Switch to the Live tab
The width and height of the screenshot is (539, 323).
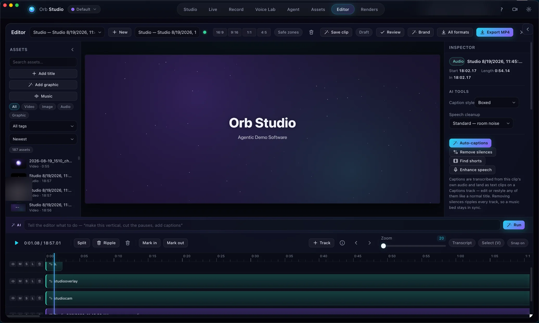click(x=213, y=9)
